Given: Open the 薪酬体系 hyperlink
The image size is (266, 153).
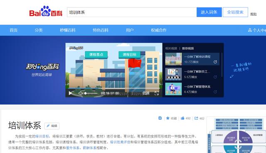Looking at the screenshot, I should [x=90, y=148].
